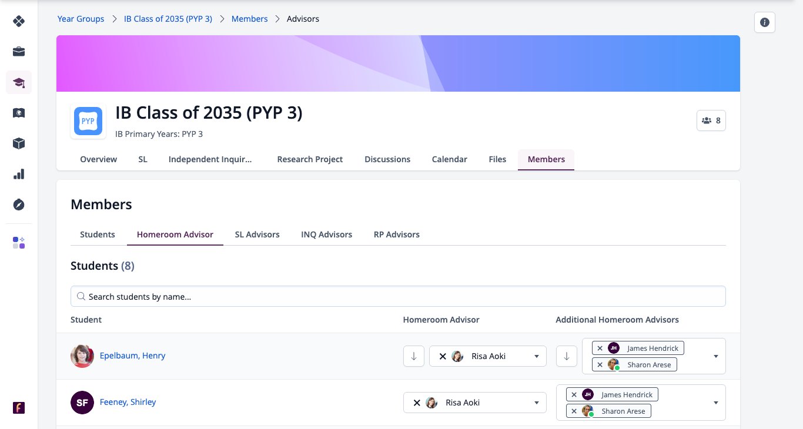The height and width of the screenshot is (429, 803).
Task: Go to Year Groups breadcrumb link
Action: coord(81,19)
